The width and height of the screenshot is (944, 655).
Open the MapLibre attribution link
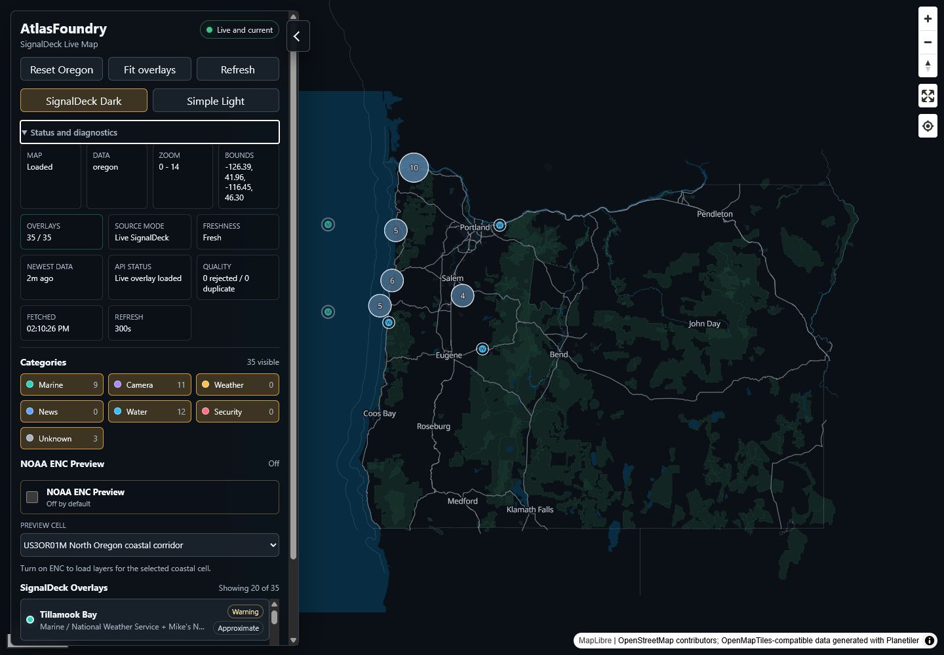click(x=595, y=641)
